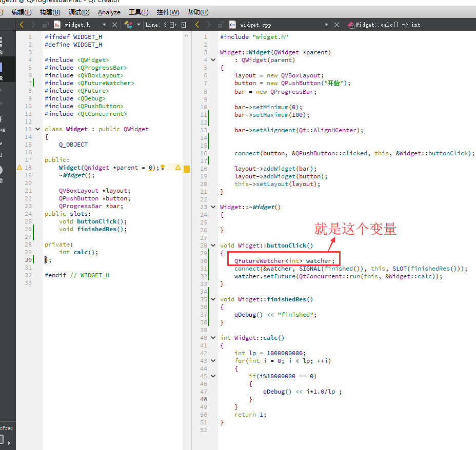Click "bar->setMaximum(100);" line
The image size is (476, 450).
click(x=272, y=115)
